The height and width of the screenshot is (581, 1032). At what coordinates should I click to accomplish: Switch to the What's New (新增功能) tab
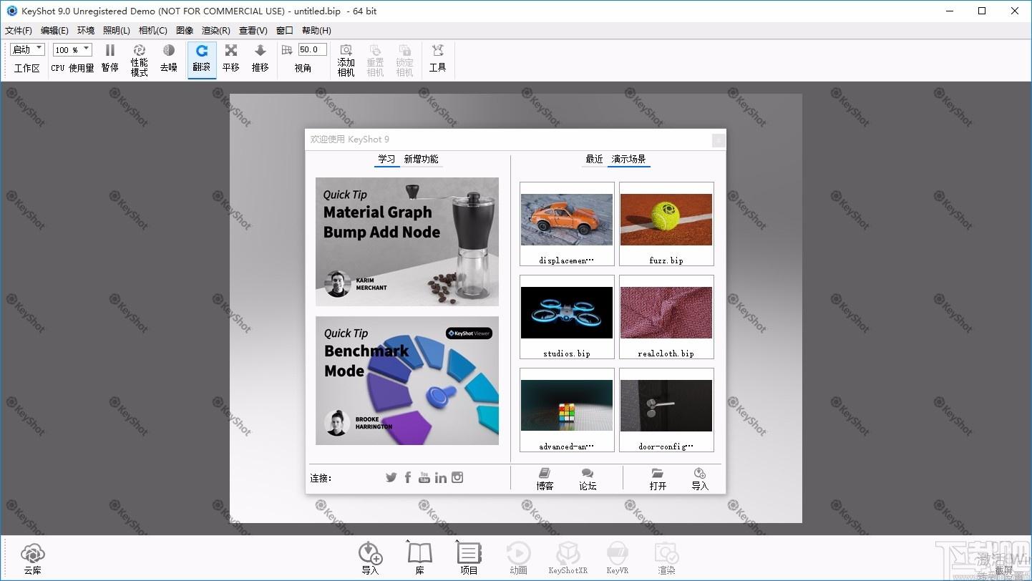pos(421,159)
